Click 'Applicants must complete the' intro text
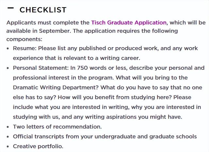Viewport: 209px width, 152px height. tap(48, 23)
